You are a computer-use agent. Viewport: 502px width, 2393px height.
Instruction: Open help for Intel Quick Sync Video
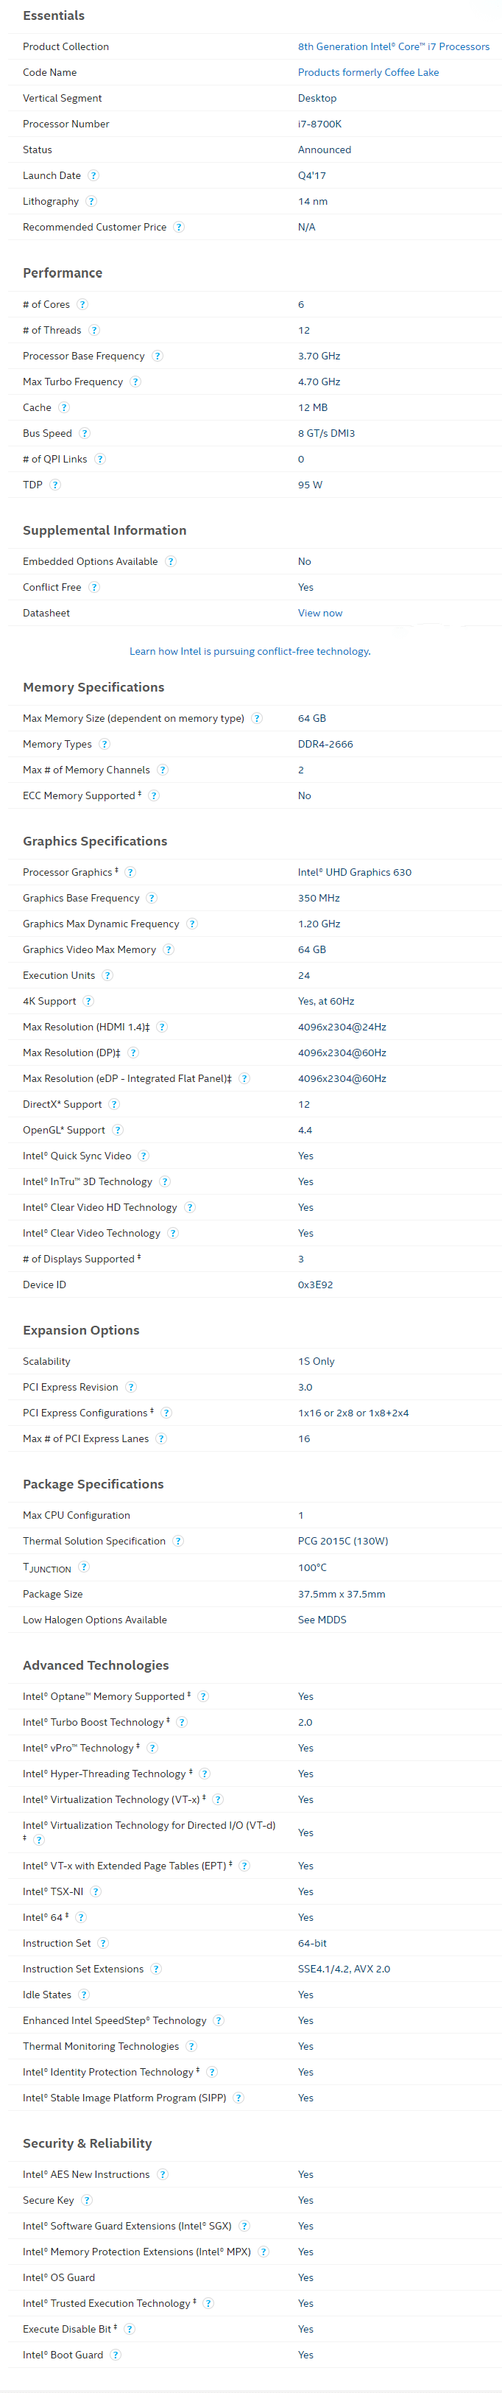click(143, 1156)
